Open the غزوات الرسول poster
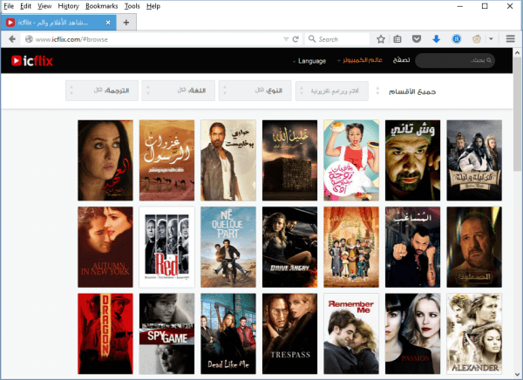 pos(166,160)
